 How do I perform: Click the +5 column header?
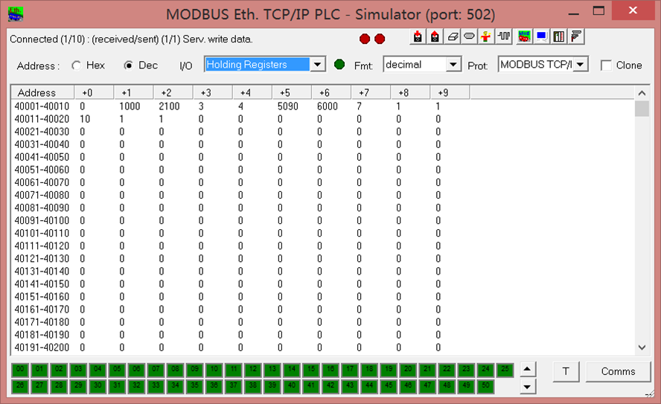[x=292, y=93]
